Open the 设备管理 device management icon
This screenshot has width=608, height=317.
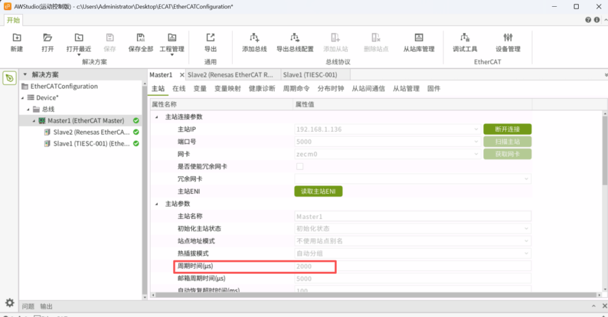click(508, 38)
